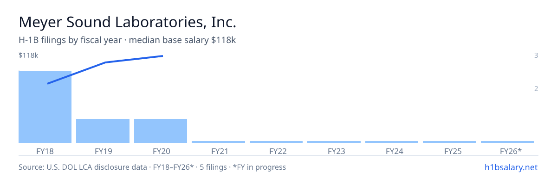The width and height of the screenshot is (557, 185).
Task: Select the FY23 bar stub
Action: tap(334, 142)
